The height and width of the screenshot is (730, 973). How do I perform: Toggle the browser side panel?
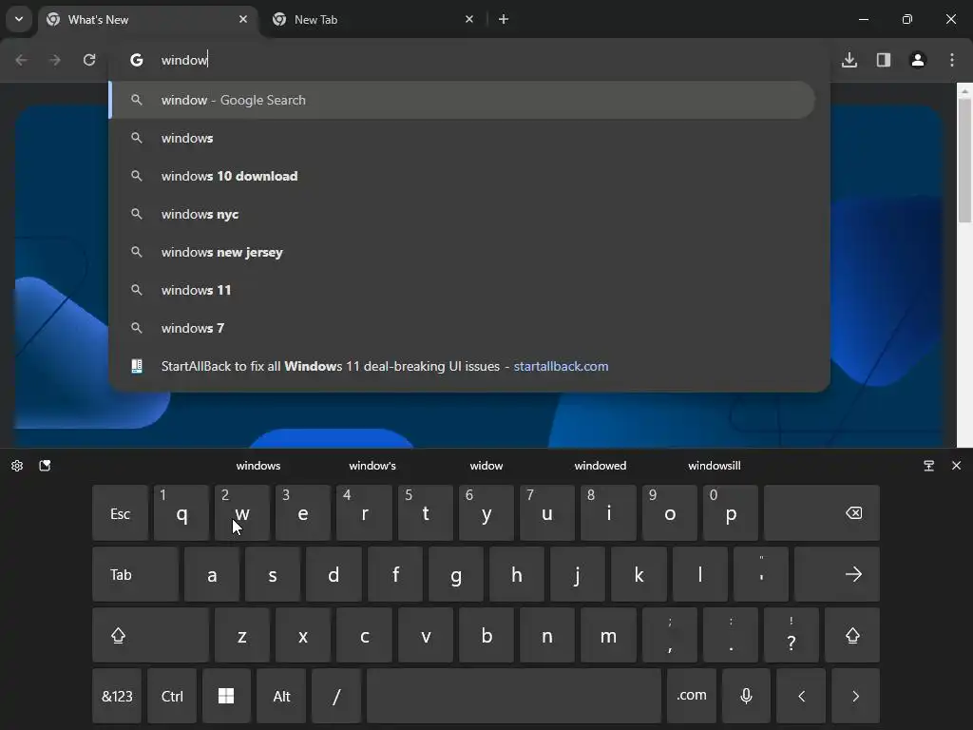(884, 60)
